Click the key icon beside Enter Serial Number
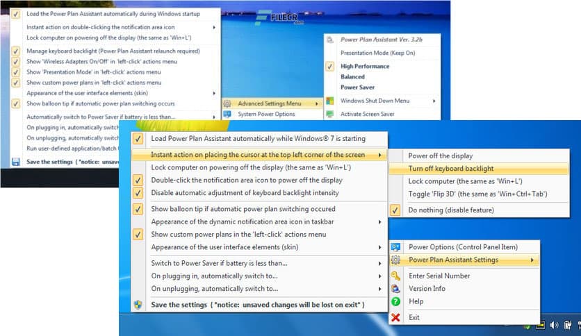581x336 pixels. (x=395, y=276)
